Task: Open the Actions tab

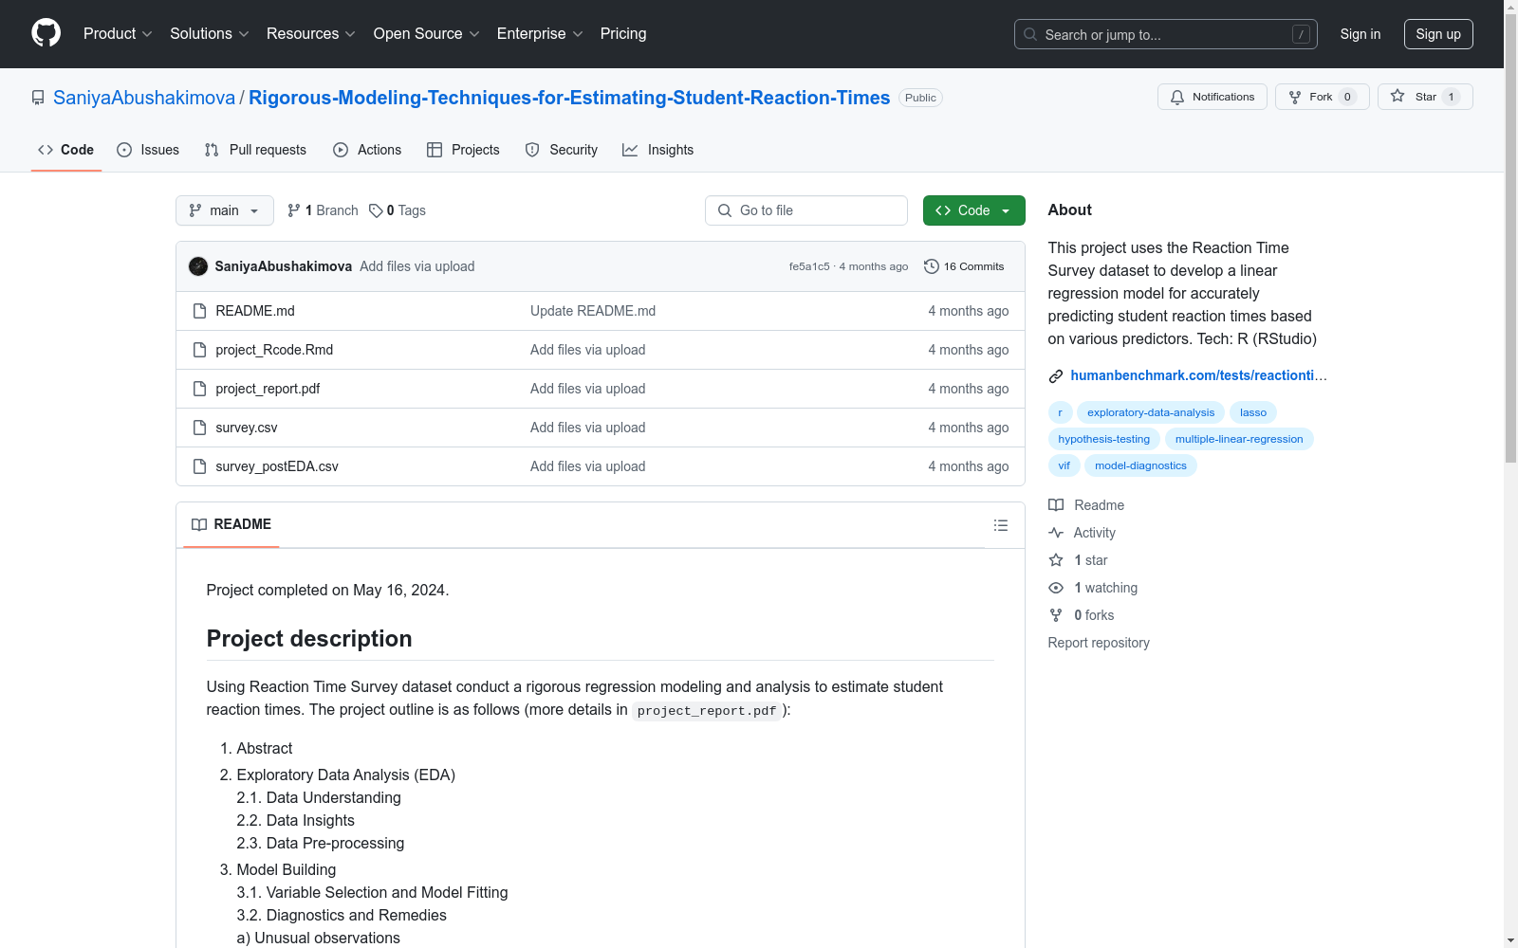Action: pyautogui.click(x=367, y=150)
